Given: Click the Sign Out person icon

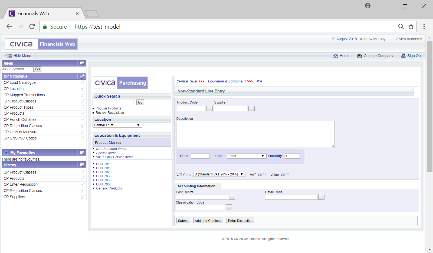Looking at the screenshot, I should pyautogui.click(x=403, y=56).
